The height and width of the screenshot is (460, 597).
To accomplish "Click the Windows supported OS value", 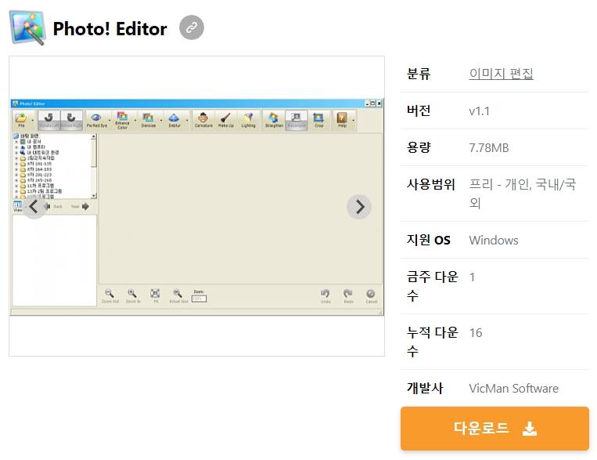I will (494, 241).
